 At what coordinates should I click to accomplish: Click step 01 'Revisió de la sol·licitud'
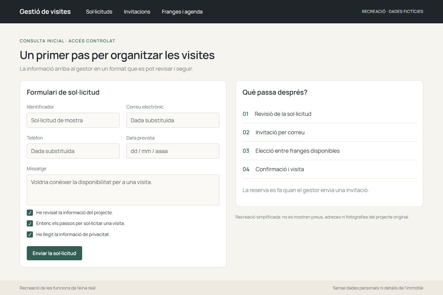point(329,114)
